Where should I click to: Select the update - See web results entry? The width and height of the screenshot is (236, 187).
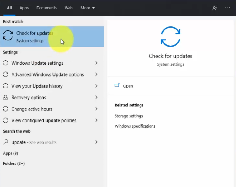(52, 142)
